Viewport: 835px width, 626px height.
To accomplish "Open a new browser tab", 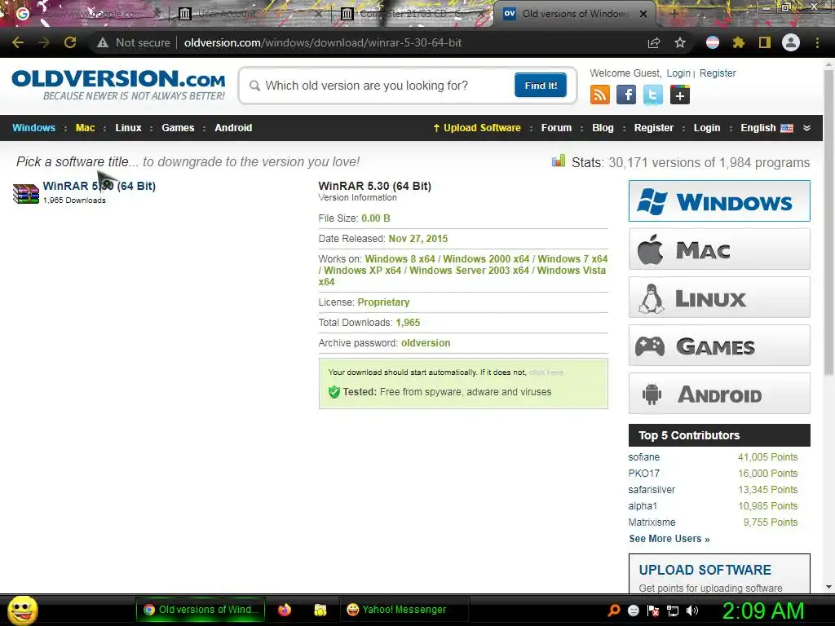I will tap(674, 13).
